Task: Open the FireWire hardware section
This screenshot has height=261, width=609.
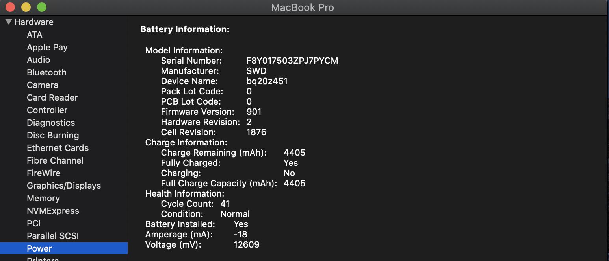Action: pos(43,173)
